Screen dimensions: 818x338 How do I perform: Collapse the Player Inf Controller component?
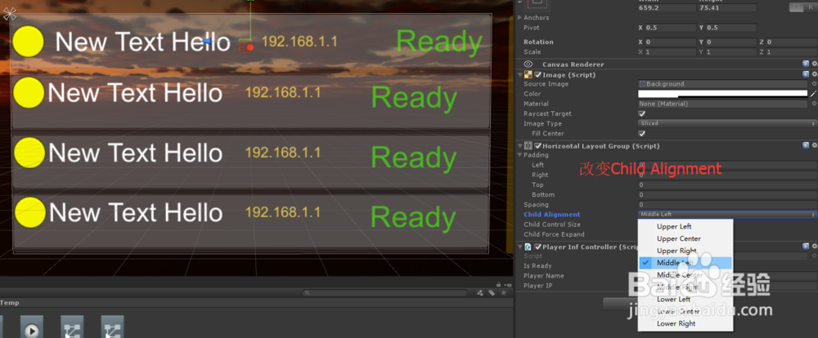[x=519, y=247]
